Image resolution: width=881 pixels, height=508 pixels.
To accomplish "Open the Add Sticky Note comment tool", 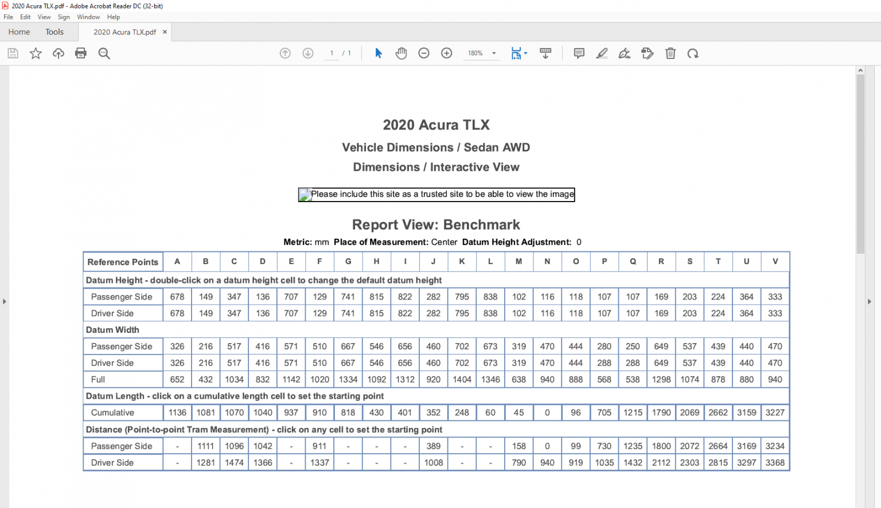I will click(x=579, y=53).
